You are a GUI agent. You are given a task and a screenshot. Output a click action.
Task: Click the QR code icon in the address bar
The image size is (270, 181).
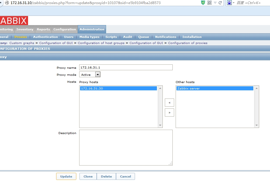tap(210, 3)
